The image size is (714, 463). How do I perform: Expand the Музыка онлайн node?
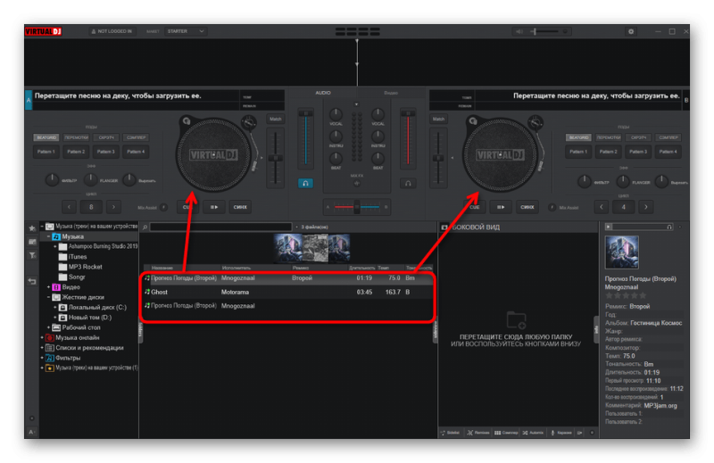42,338
